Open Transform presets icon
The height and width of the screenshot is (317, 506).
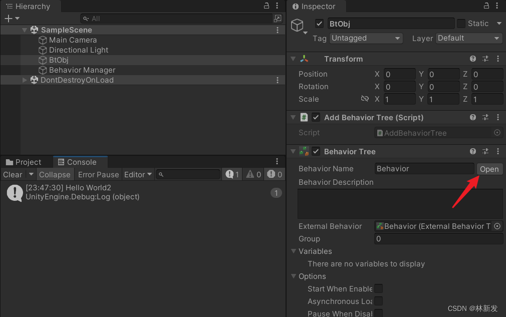click(485, 59)
